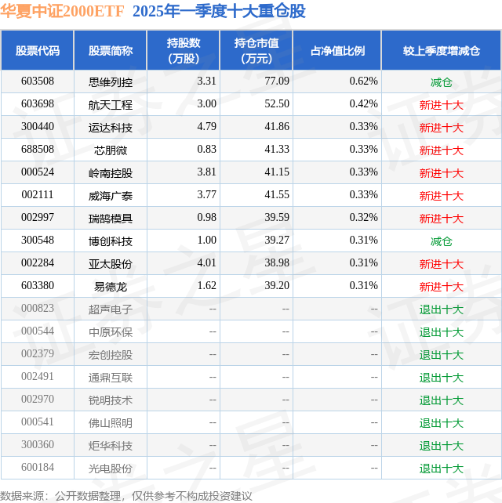Viewport: 502px width, 503px height.
Task: Select stock name 亚太股份
Action: pyautogui.click(x=111, y=264)
